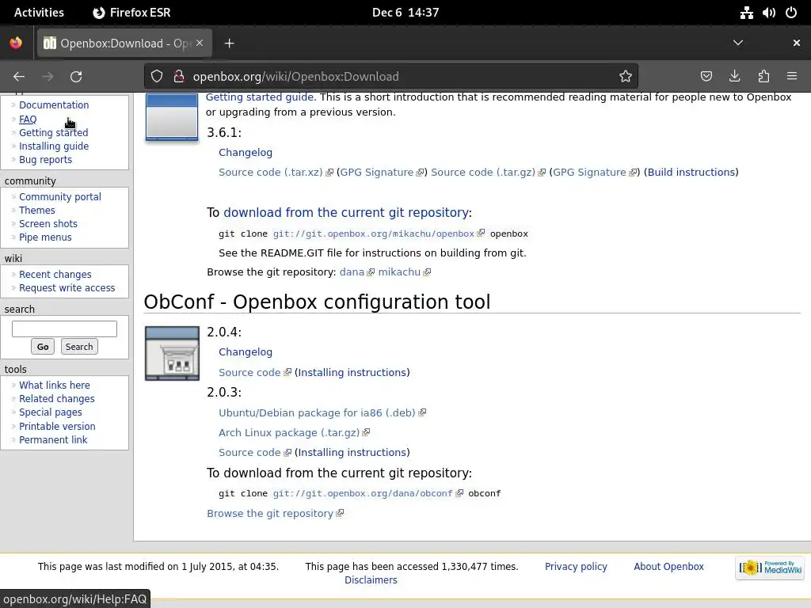The image size is (811, 608).
Task: Reload the current page
Action: (x=76, y=77)
